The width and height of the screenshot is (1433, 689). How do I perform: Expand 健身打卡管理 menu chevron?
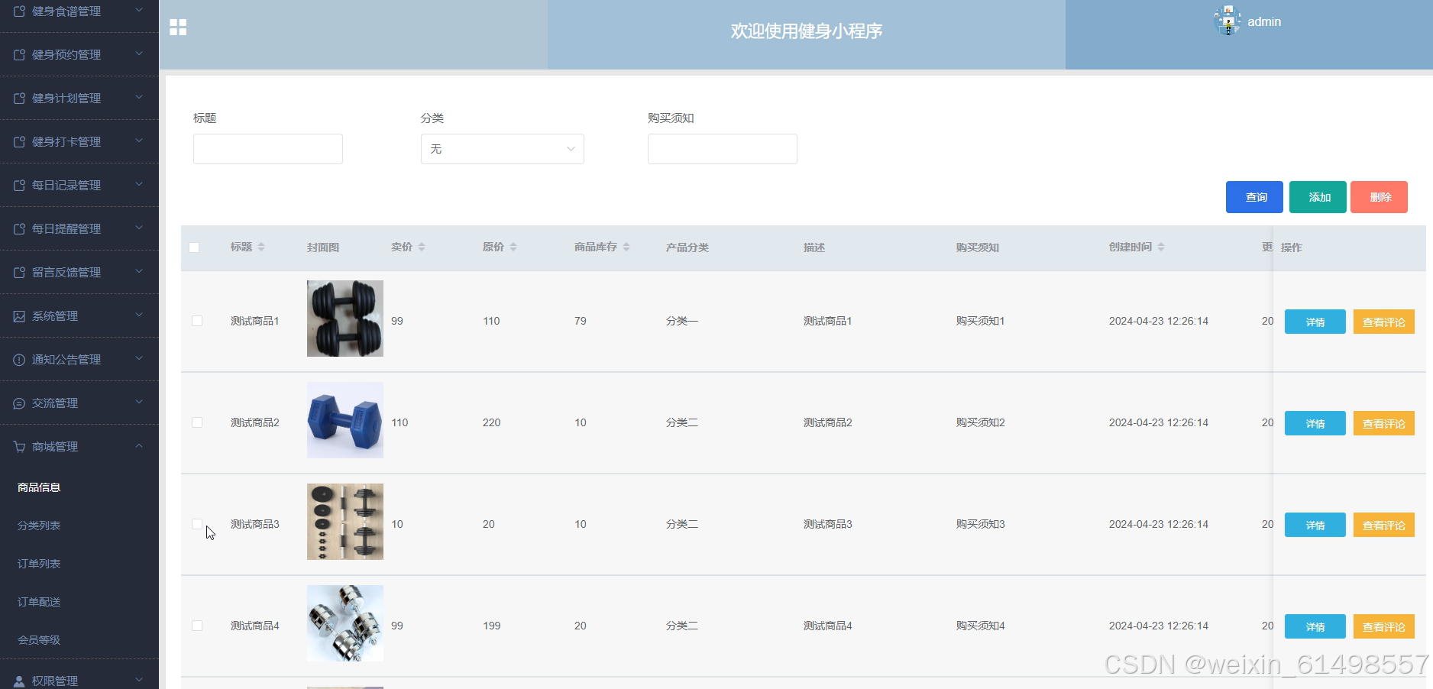click(x=139, y=141)
